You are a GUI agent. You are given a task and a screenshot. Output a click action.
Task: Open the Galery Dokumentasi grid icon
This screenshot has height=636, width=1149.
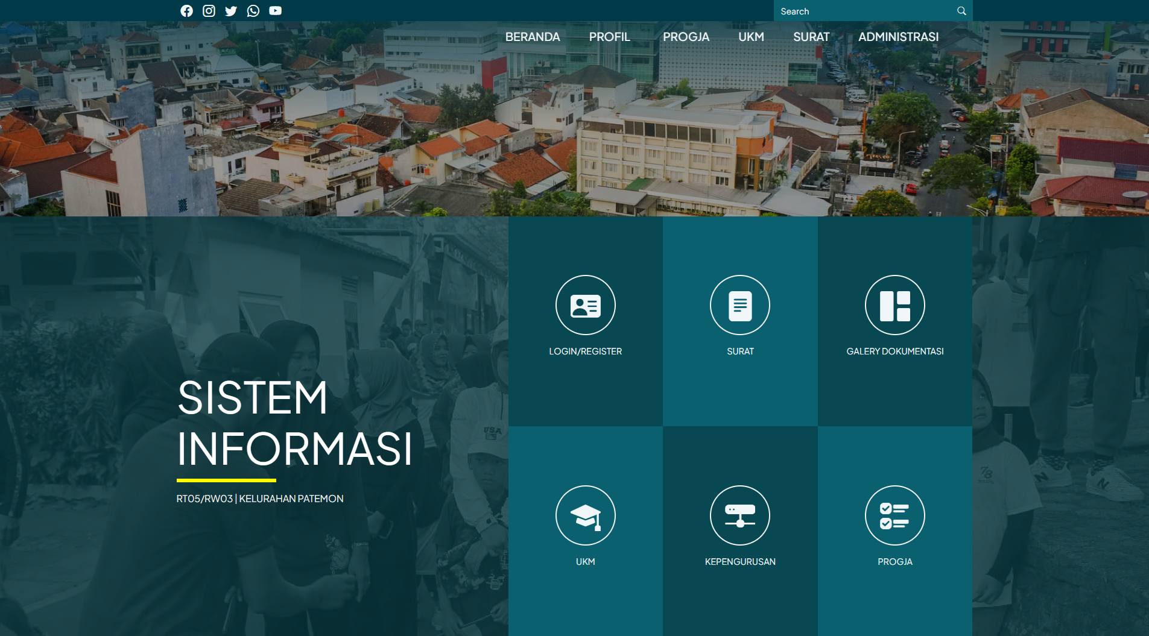895,305
